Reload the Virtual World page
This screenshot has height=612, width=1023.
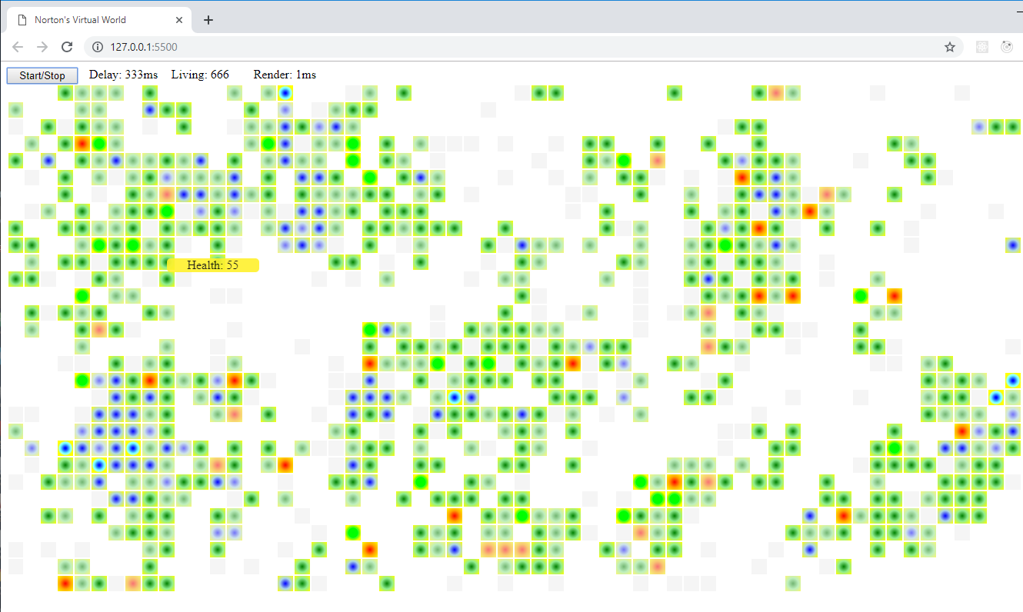67,47
